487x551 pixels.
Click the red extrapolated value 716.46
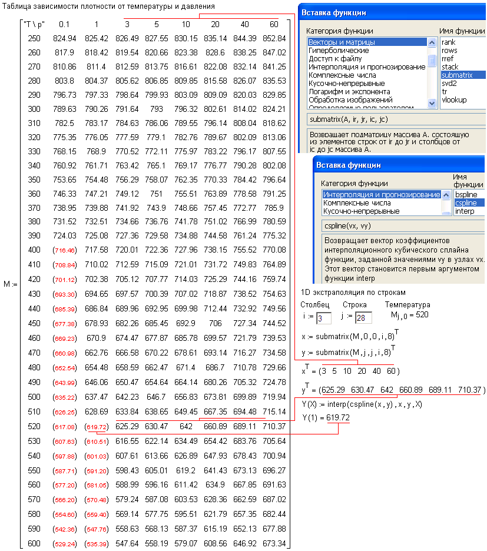65,250
